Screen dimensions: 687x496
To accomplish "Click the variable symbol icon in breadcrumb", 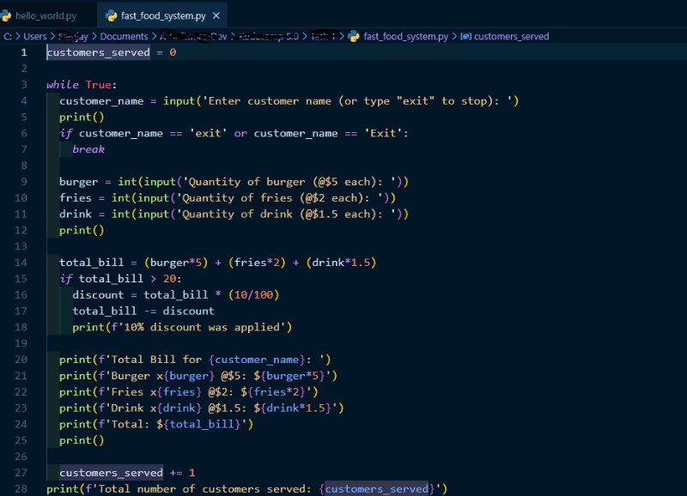I will (x=465, y=36).
